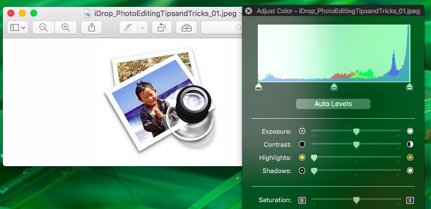This screenshot has width=431, height=209.
Task: Click the document file icon in title bar
Action: pos(87,13)
